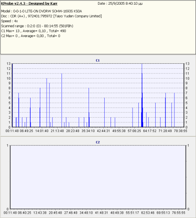Image resolution: width=196 pixels, height=218 pixels.
Task: Click the 76:55:55 label under C2 chart
Action: tap(179, 213)
